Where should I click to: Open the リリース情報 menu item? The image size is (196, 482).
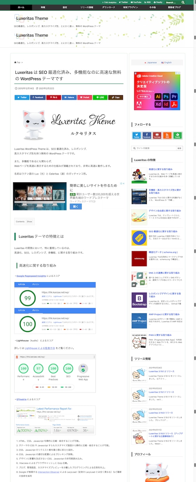coord(87,7)
